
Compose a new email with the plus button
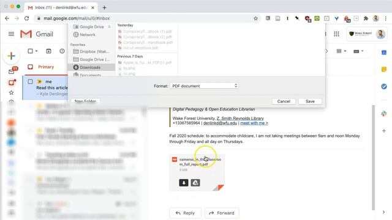click(11, 56)
